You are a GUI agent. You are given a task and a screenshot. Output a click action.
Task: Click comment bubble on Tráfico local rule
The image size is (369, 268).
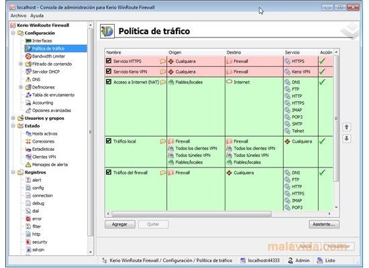162,141
